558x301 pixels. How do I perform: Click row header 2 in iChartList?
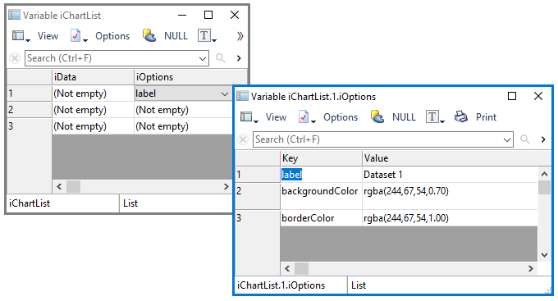(30, 110)
